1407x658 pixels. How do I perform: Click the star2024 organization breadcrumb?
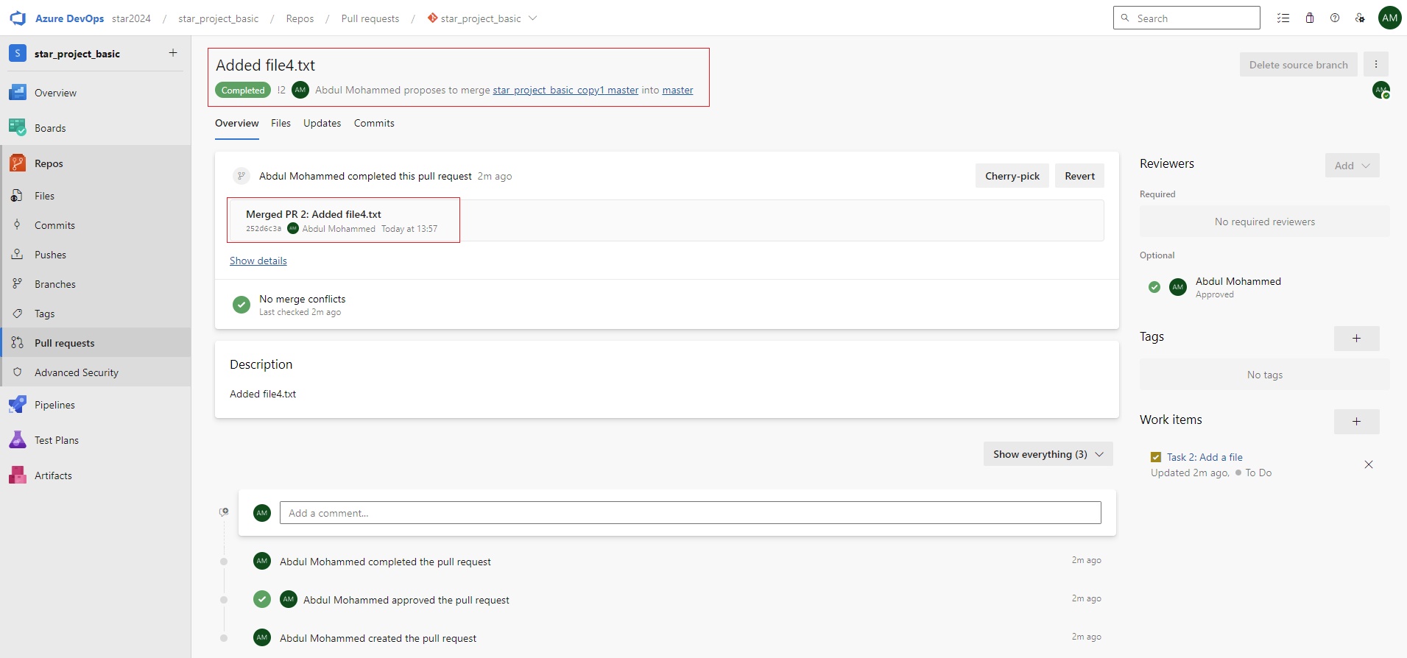(x=131, y=18)
